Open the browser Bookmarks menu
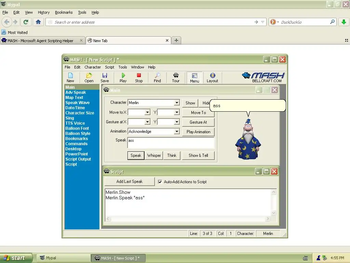Image resolution: width=350 pixels, height=263 pixels. point(64,12)
